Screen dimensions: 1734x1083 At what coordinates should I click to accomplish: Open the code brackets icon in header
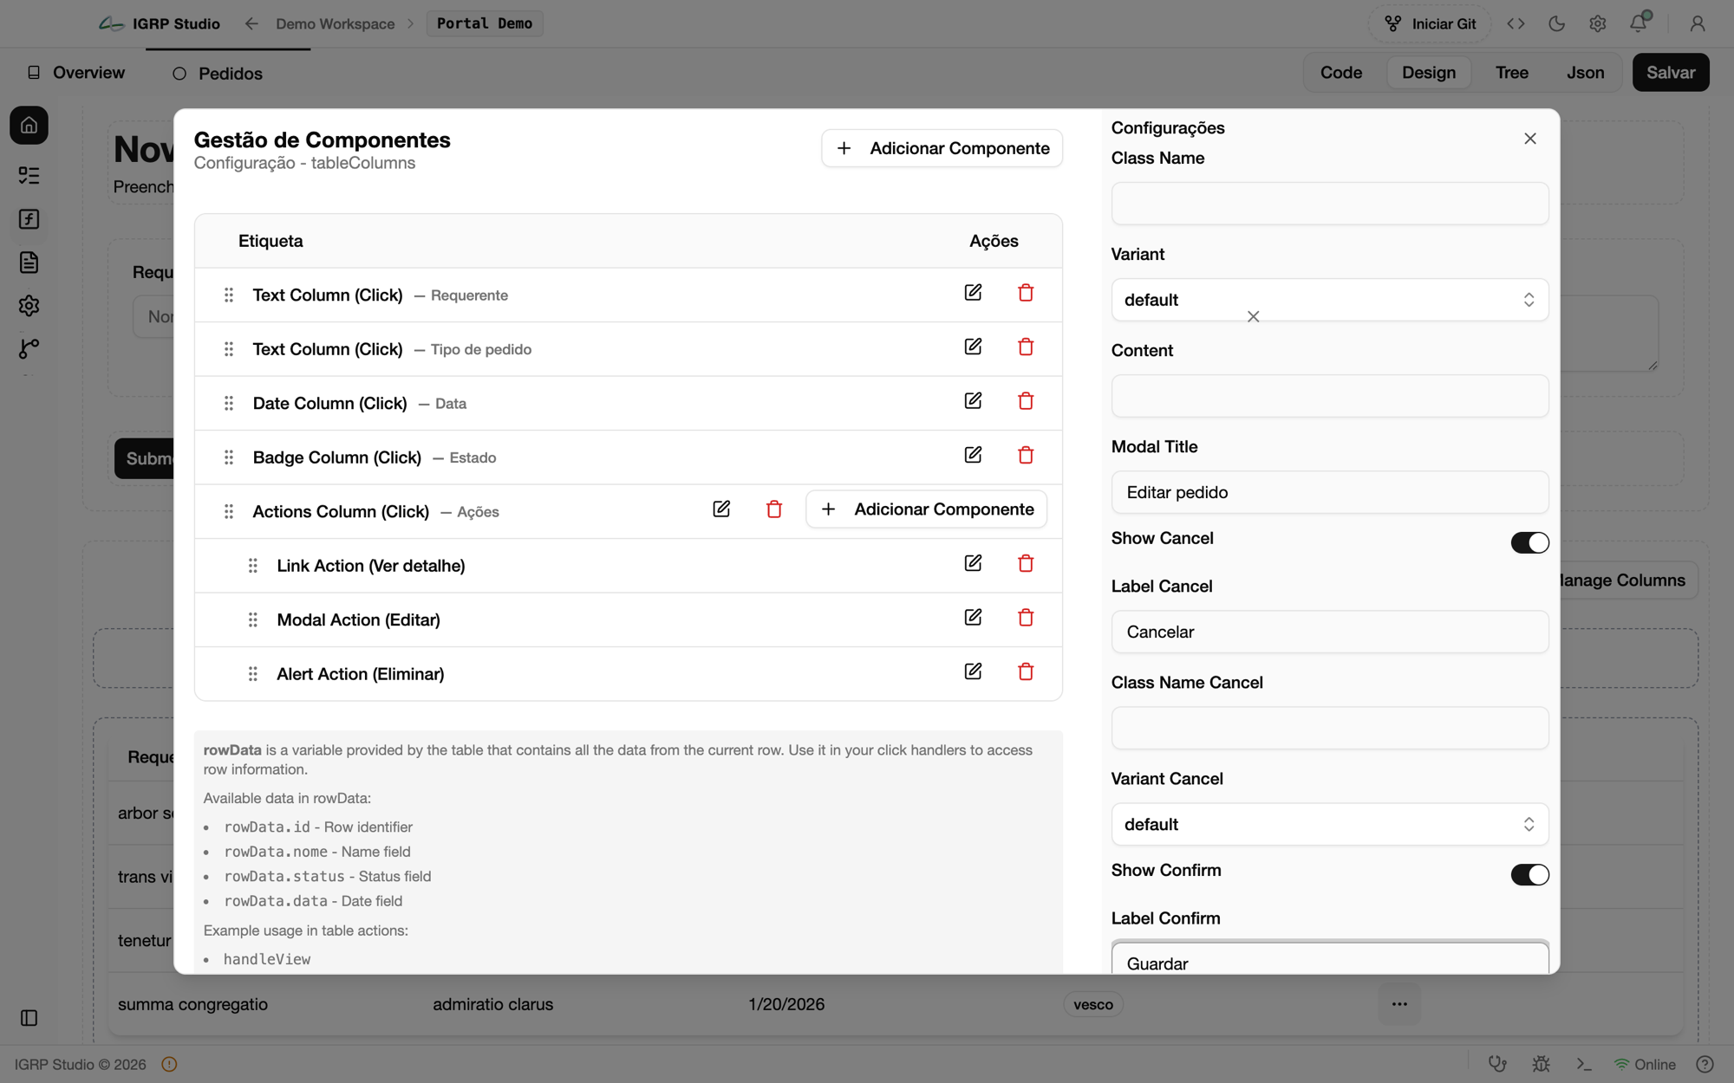(1516, 24)
